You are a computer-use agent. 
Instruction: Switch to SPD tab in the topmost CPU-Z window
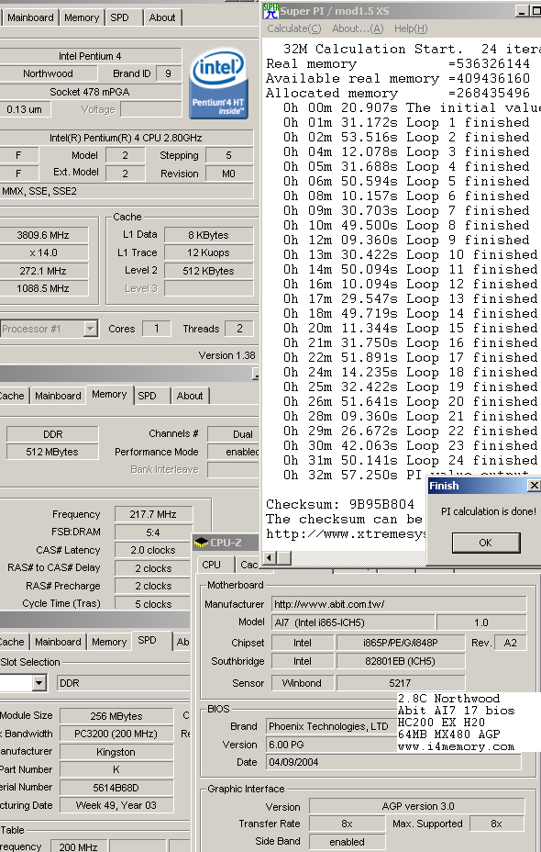[120, 17]
